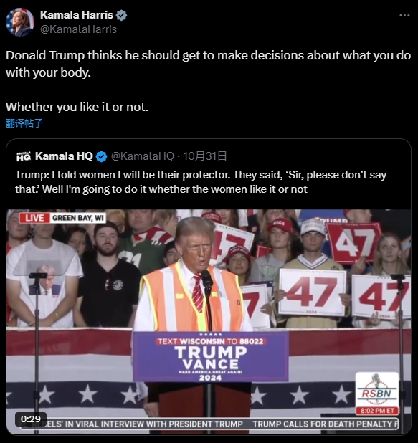Image resolution: width=418 pixels, height=443 pixels.
Task: Click the GREEN BAY, WI location label
Action: 77,218
